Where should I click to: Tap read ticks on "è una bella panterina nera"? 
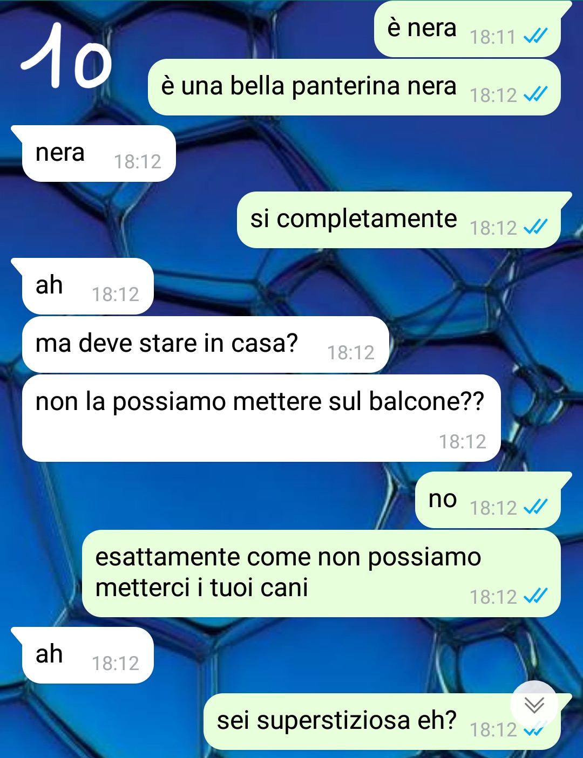(535, 95)
